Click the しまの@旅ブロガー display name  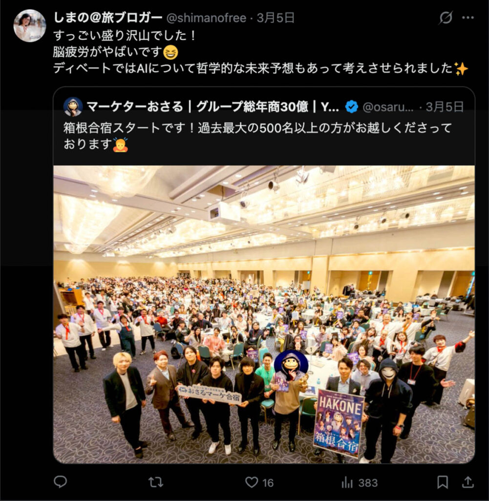[x=108, y=18]
